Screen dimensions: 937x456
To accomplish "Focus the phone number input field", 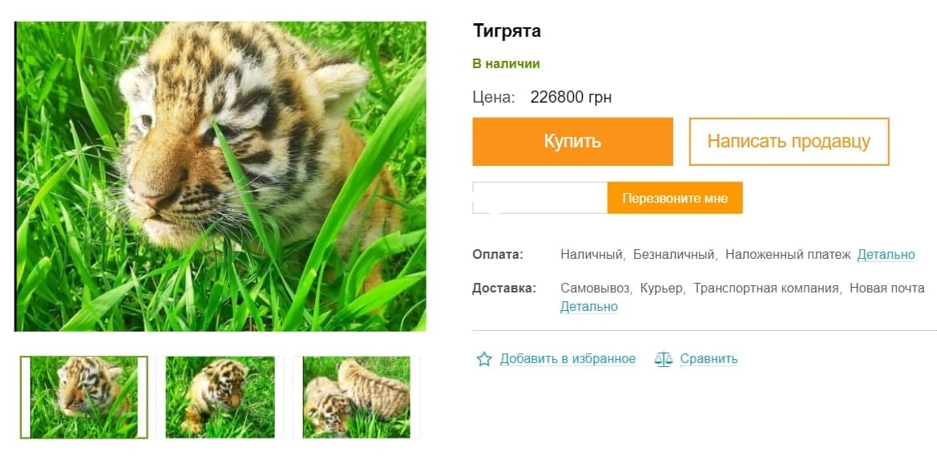I will pos(539,198).
